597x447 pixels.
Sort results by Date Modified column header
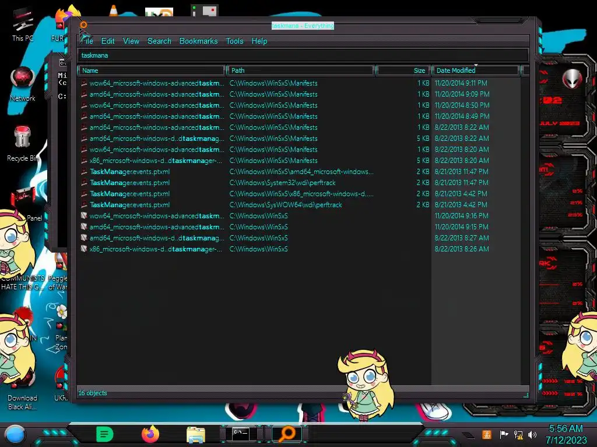tap(476, 70)
